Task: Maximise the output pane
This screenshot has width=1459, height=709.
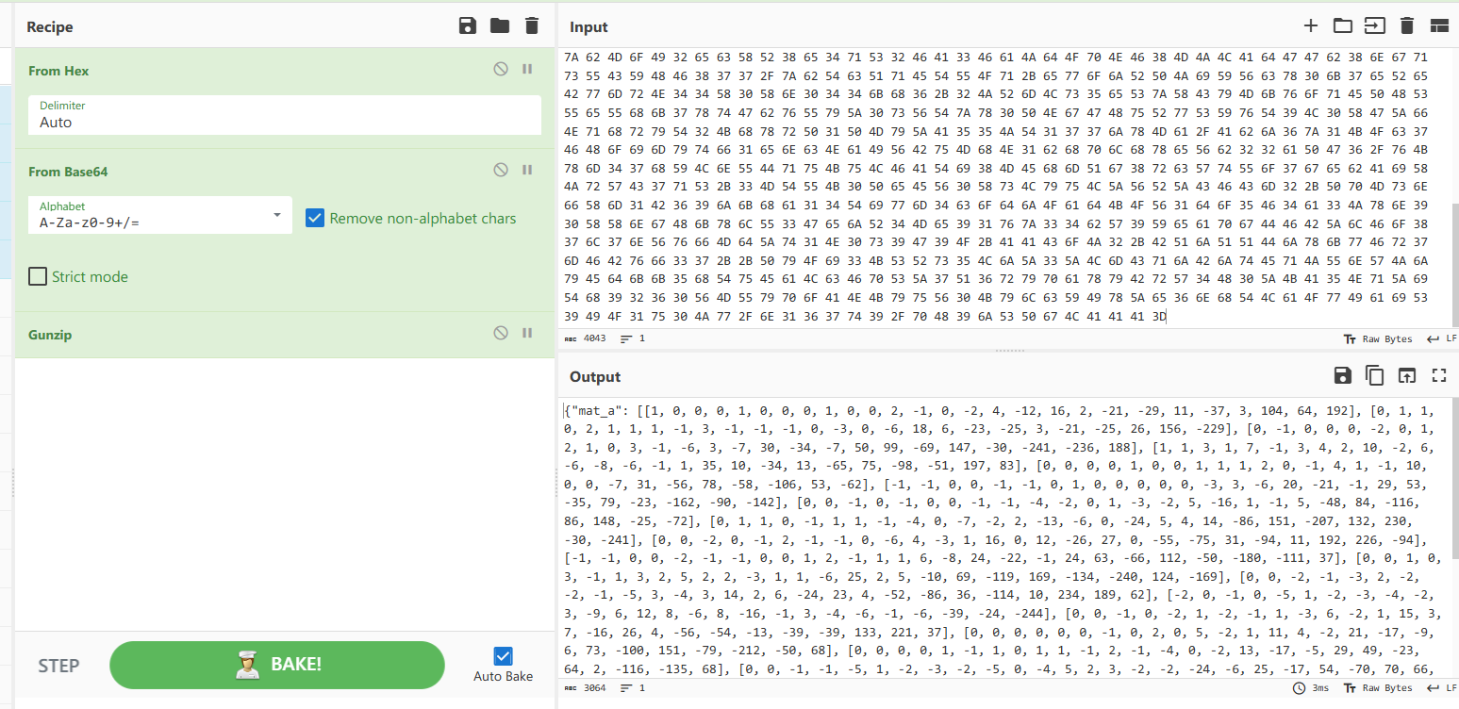Action: tap(1439, 376)
